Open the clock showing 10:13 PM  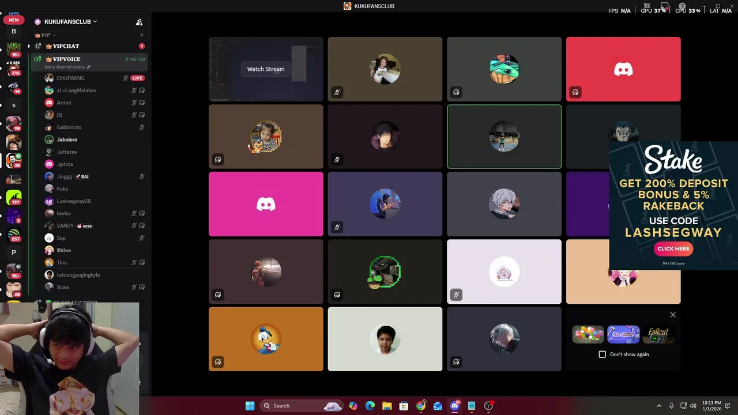[712, 406]
